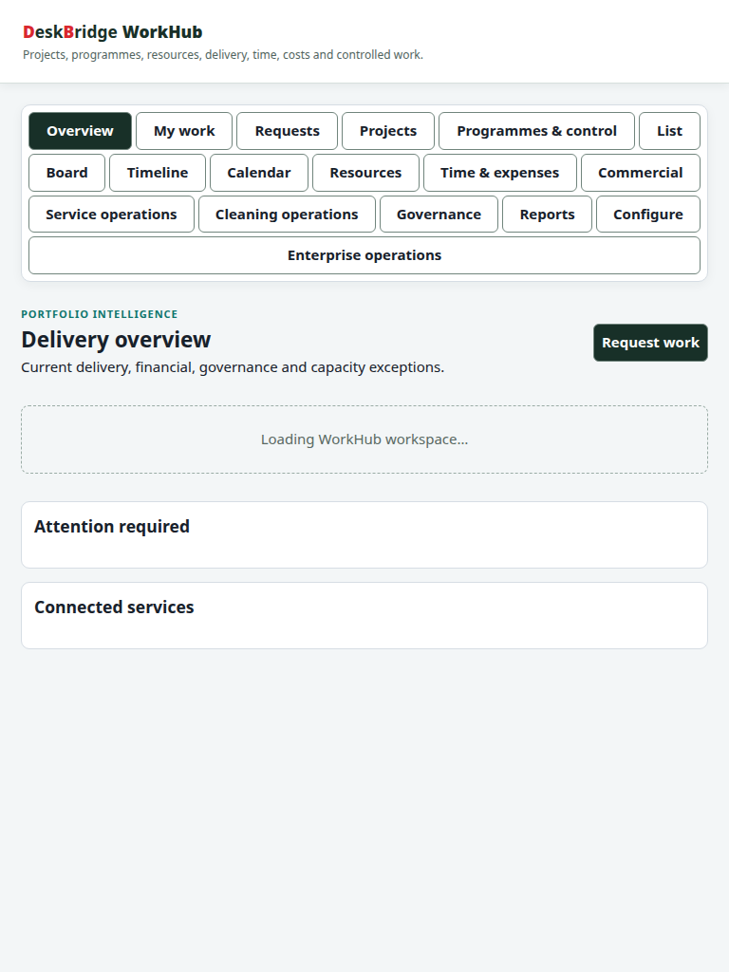
Task: Open the Cleaning operations tab
Action: tap(287, 214)
